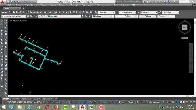
Task: Open the Layer Properties manager icon
Action: (36, 16)
